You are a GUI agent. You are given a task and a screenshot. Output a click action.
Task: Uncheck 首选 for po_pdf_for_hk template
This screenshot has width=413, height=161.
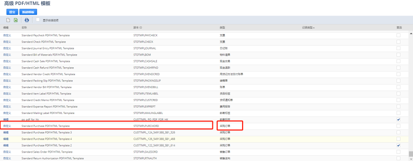[x=398, y=119]
